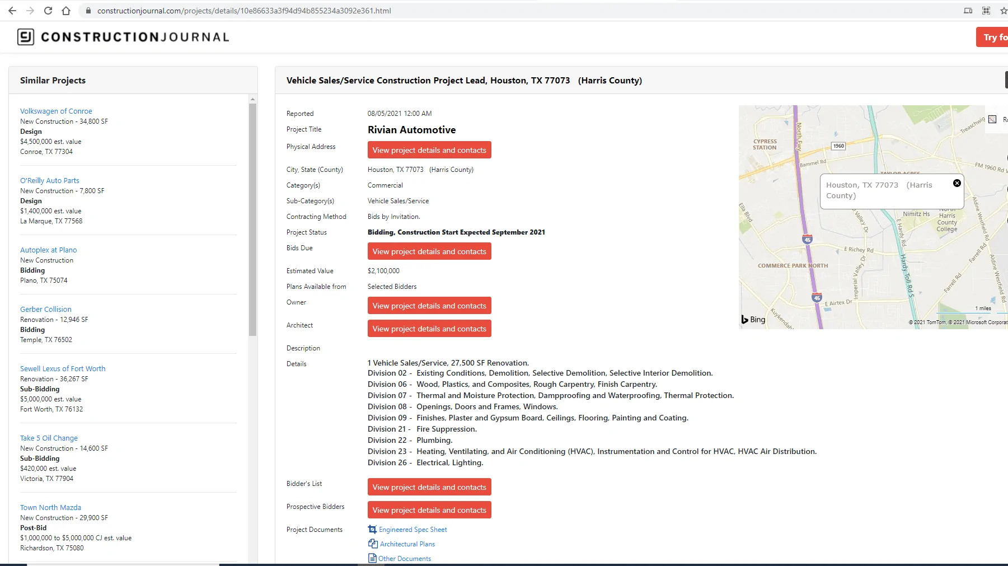Close the Houston, TX 77073 map popup

coord(957,183)
